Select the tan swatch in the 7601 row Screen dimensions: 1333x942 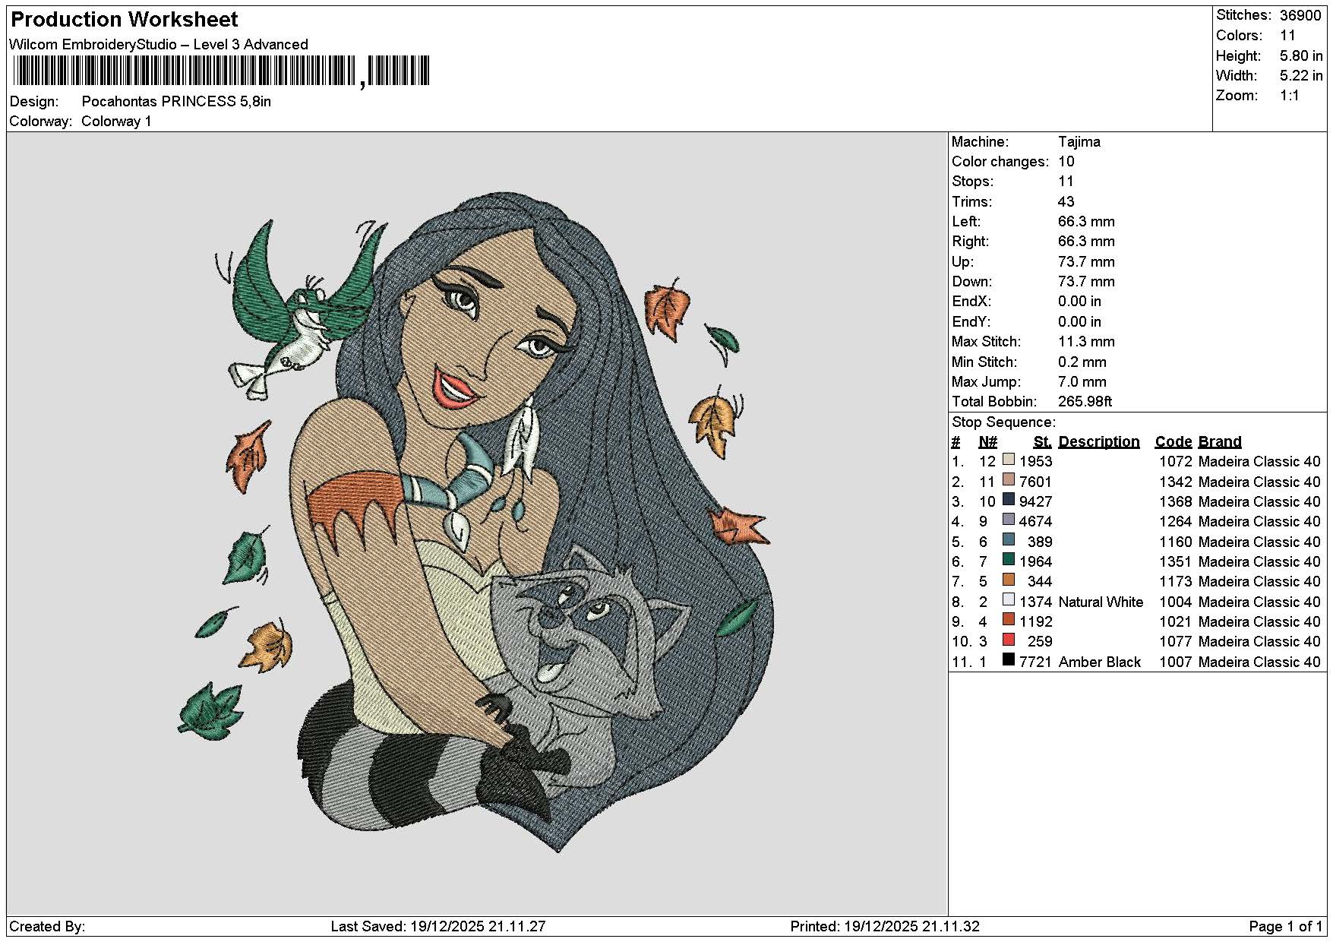point(1009,479)
